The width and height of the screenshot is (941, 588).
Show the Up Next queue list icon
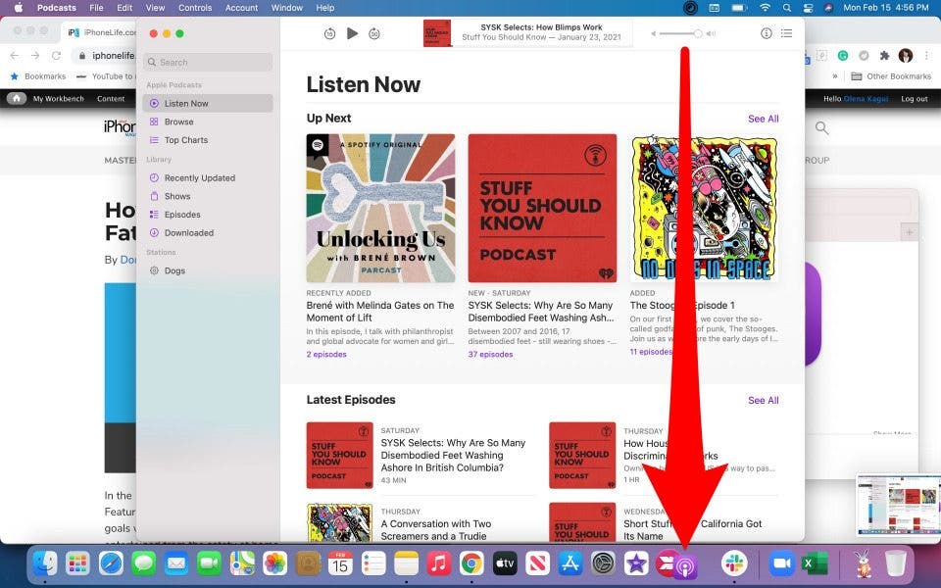(786, 33)
